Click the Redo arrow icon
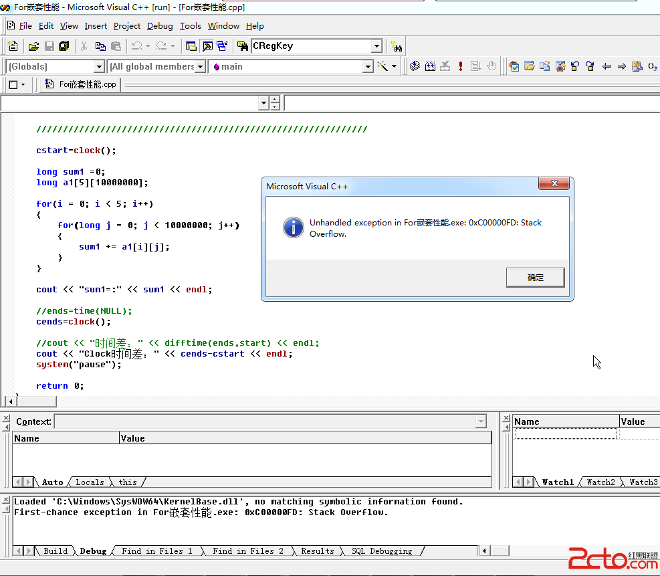The height and width of the screenshot is (576, 660). click(161, 46)
